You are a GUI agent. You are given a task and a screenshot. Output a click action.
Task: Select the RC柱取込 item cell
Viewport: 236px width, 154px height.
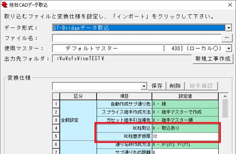[124, 128]
